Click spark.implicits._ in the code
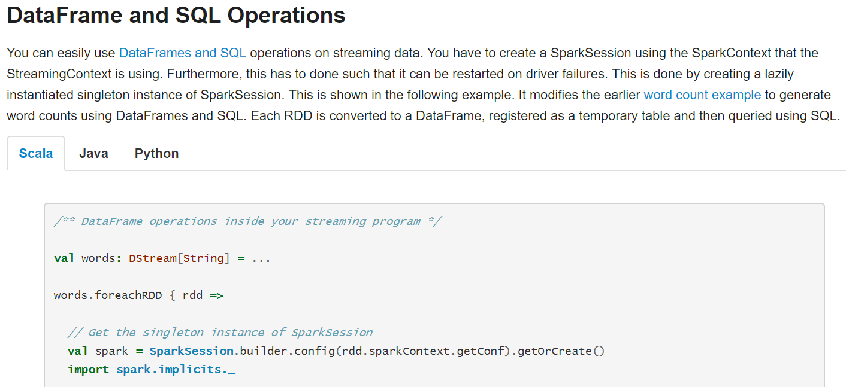 click(x=176, y=370)
